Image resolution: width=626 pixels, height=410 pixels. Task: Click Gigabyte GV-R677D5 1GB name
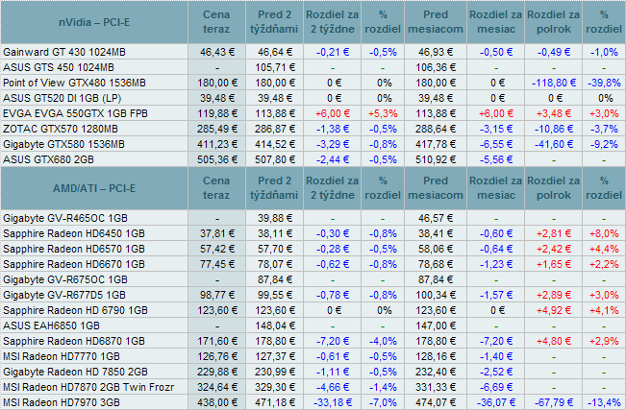tap(64, 295)
